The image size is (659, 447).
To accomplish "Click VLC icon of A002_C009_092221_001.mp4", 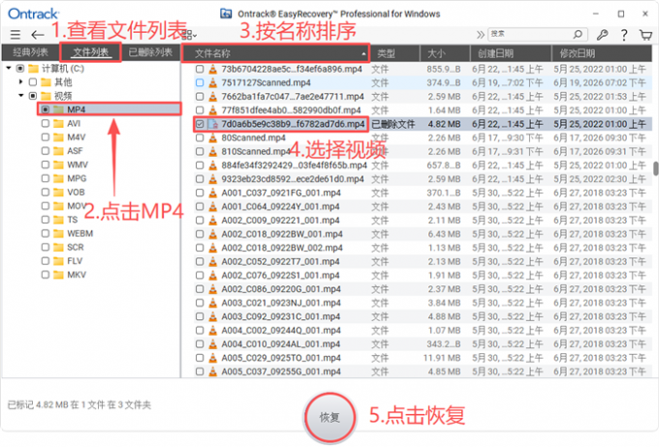I will (x=213, y=221).
